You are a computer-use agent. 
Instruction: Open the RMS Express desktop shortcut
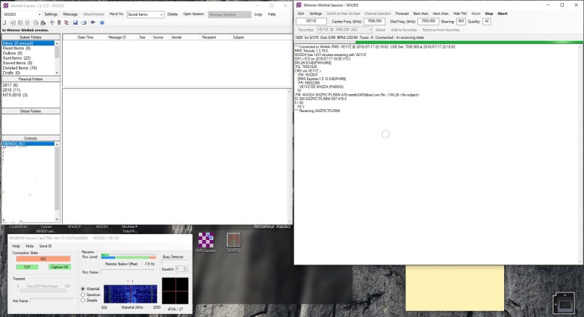tap(205, 241)
